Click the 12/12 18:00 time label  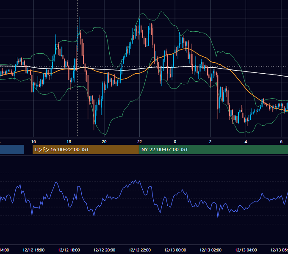click(x=69, y=250)
